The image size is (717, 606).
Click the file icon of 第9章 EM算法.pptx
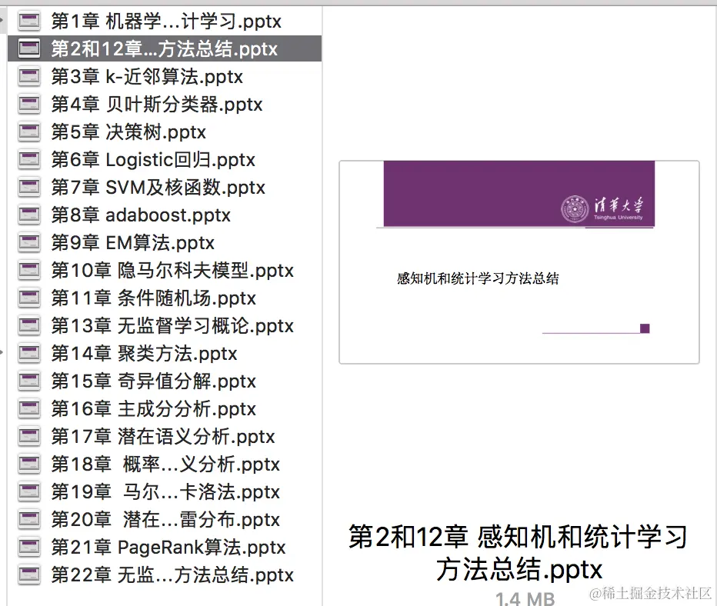click(x=28, y=243)
